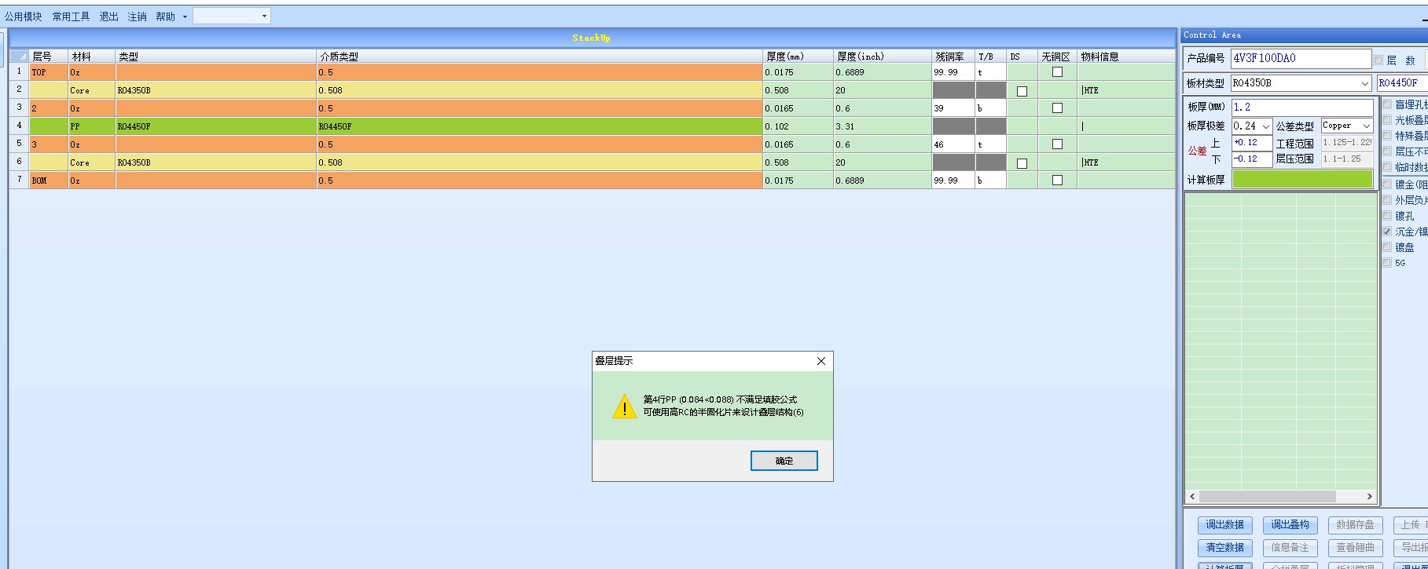Viewport: 1428px width, 569px height.
Task: Enable the 5G checkbox
Action: pos(1387,263)
